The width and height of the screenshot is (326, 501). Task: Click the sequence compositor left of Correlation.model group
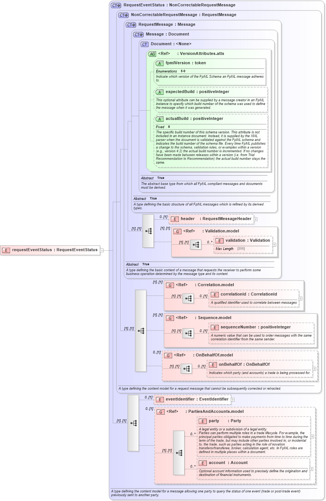tap(141, 331)
